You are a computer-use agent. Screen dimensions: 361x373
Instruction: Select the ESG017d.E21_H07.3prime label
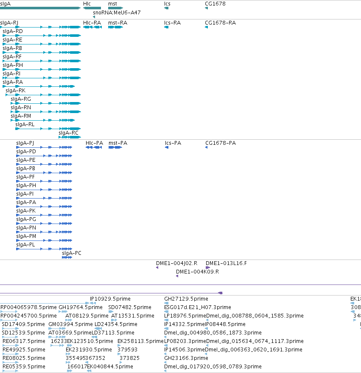198,307
